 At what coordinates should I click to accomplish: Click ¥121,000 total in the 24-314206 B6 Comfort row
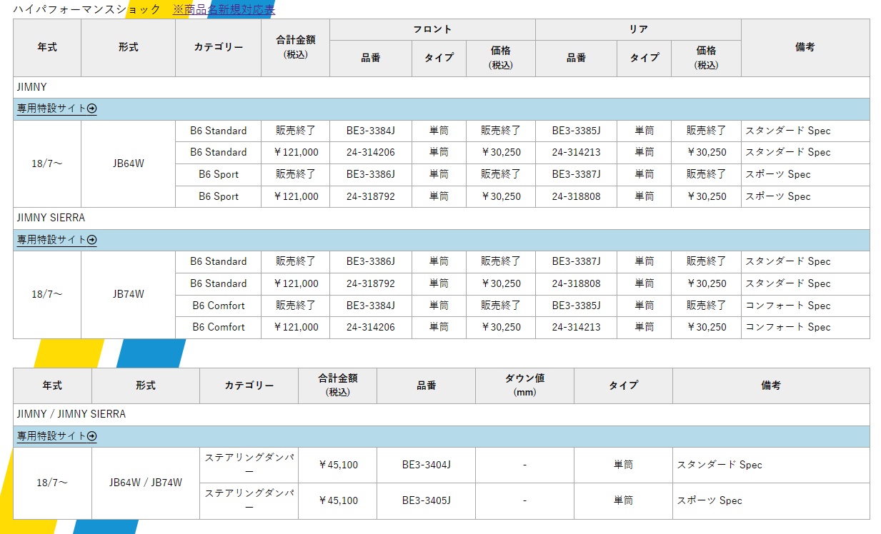pyautogui.click(x=296, y=327)
